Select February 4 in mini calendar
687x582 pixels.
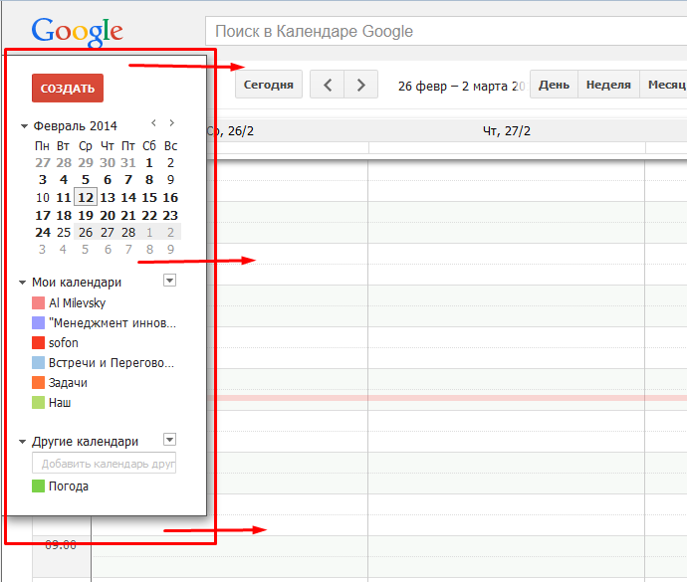point(64,180)
